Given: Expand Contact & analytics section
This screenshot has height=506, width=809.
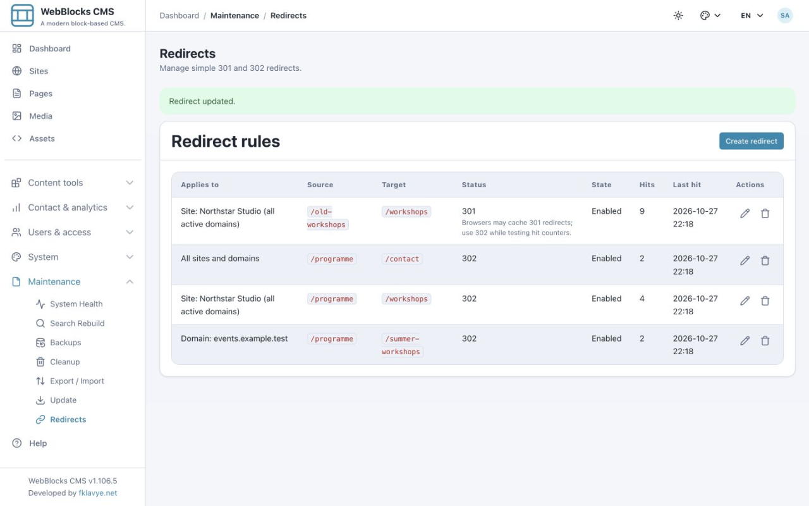Looking at the screenshot, I should coord(73,207).
